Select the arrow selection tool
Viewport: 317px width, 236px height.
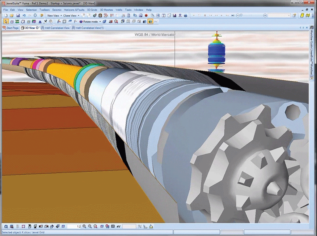(x=6, y=21)
